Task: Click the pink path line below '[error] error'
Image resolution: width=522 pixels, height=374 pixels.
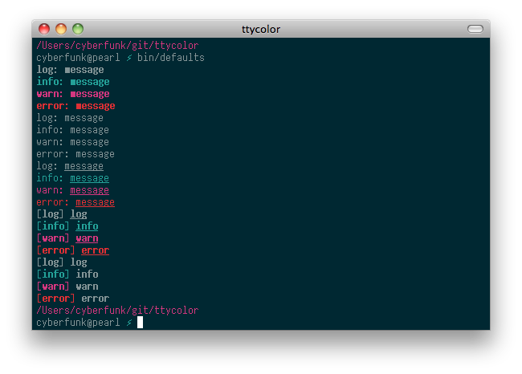Action: click(117, 311)
